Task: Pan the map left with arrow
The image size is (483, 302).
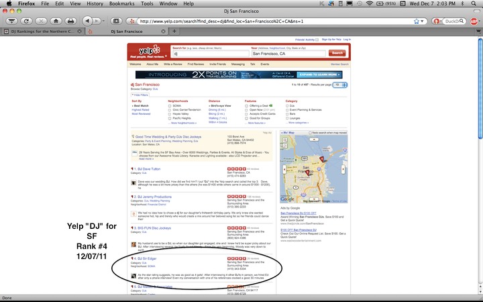Action: click(x=284, y=169)
